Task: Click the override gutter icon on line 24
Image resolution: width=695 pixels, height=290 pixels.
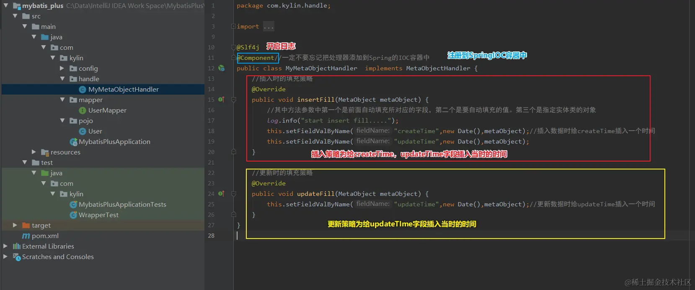Action: pyautogui.click(x=221, y=194)
